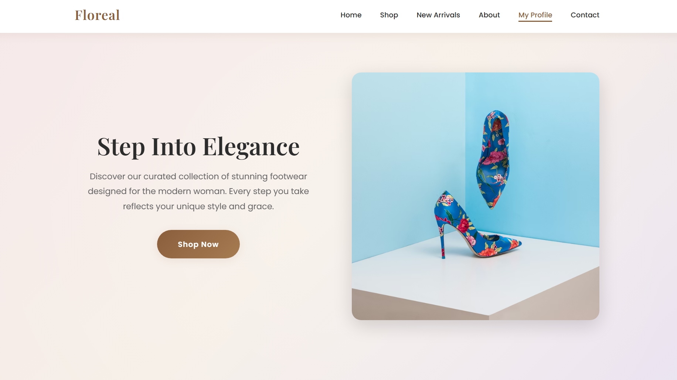Click the Shop Now button
The image size is (677, 380).
198,244
